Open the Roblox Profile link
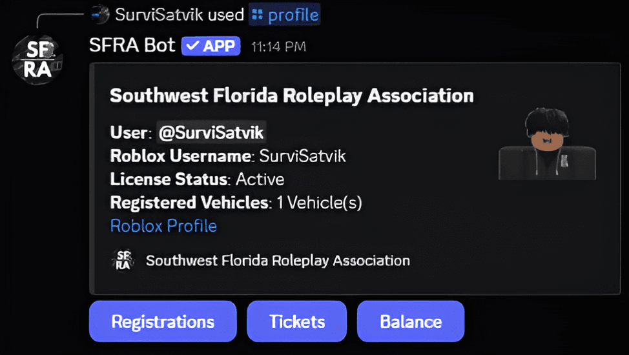 [x=163, y=226]
